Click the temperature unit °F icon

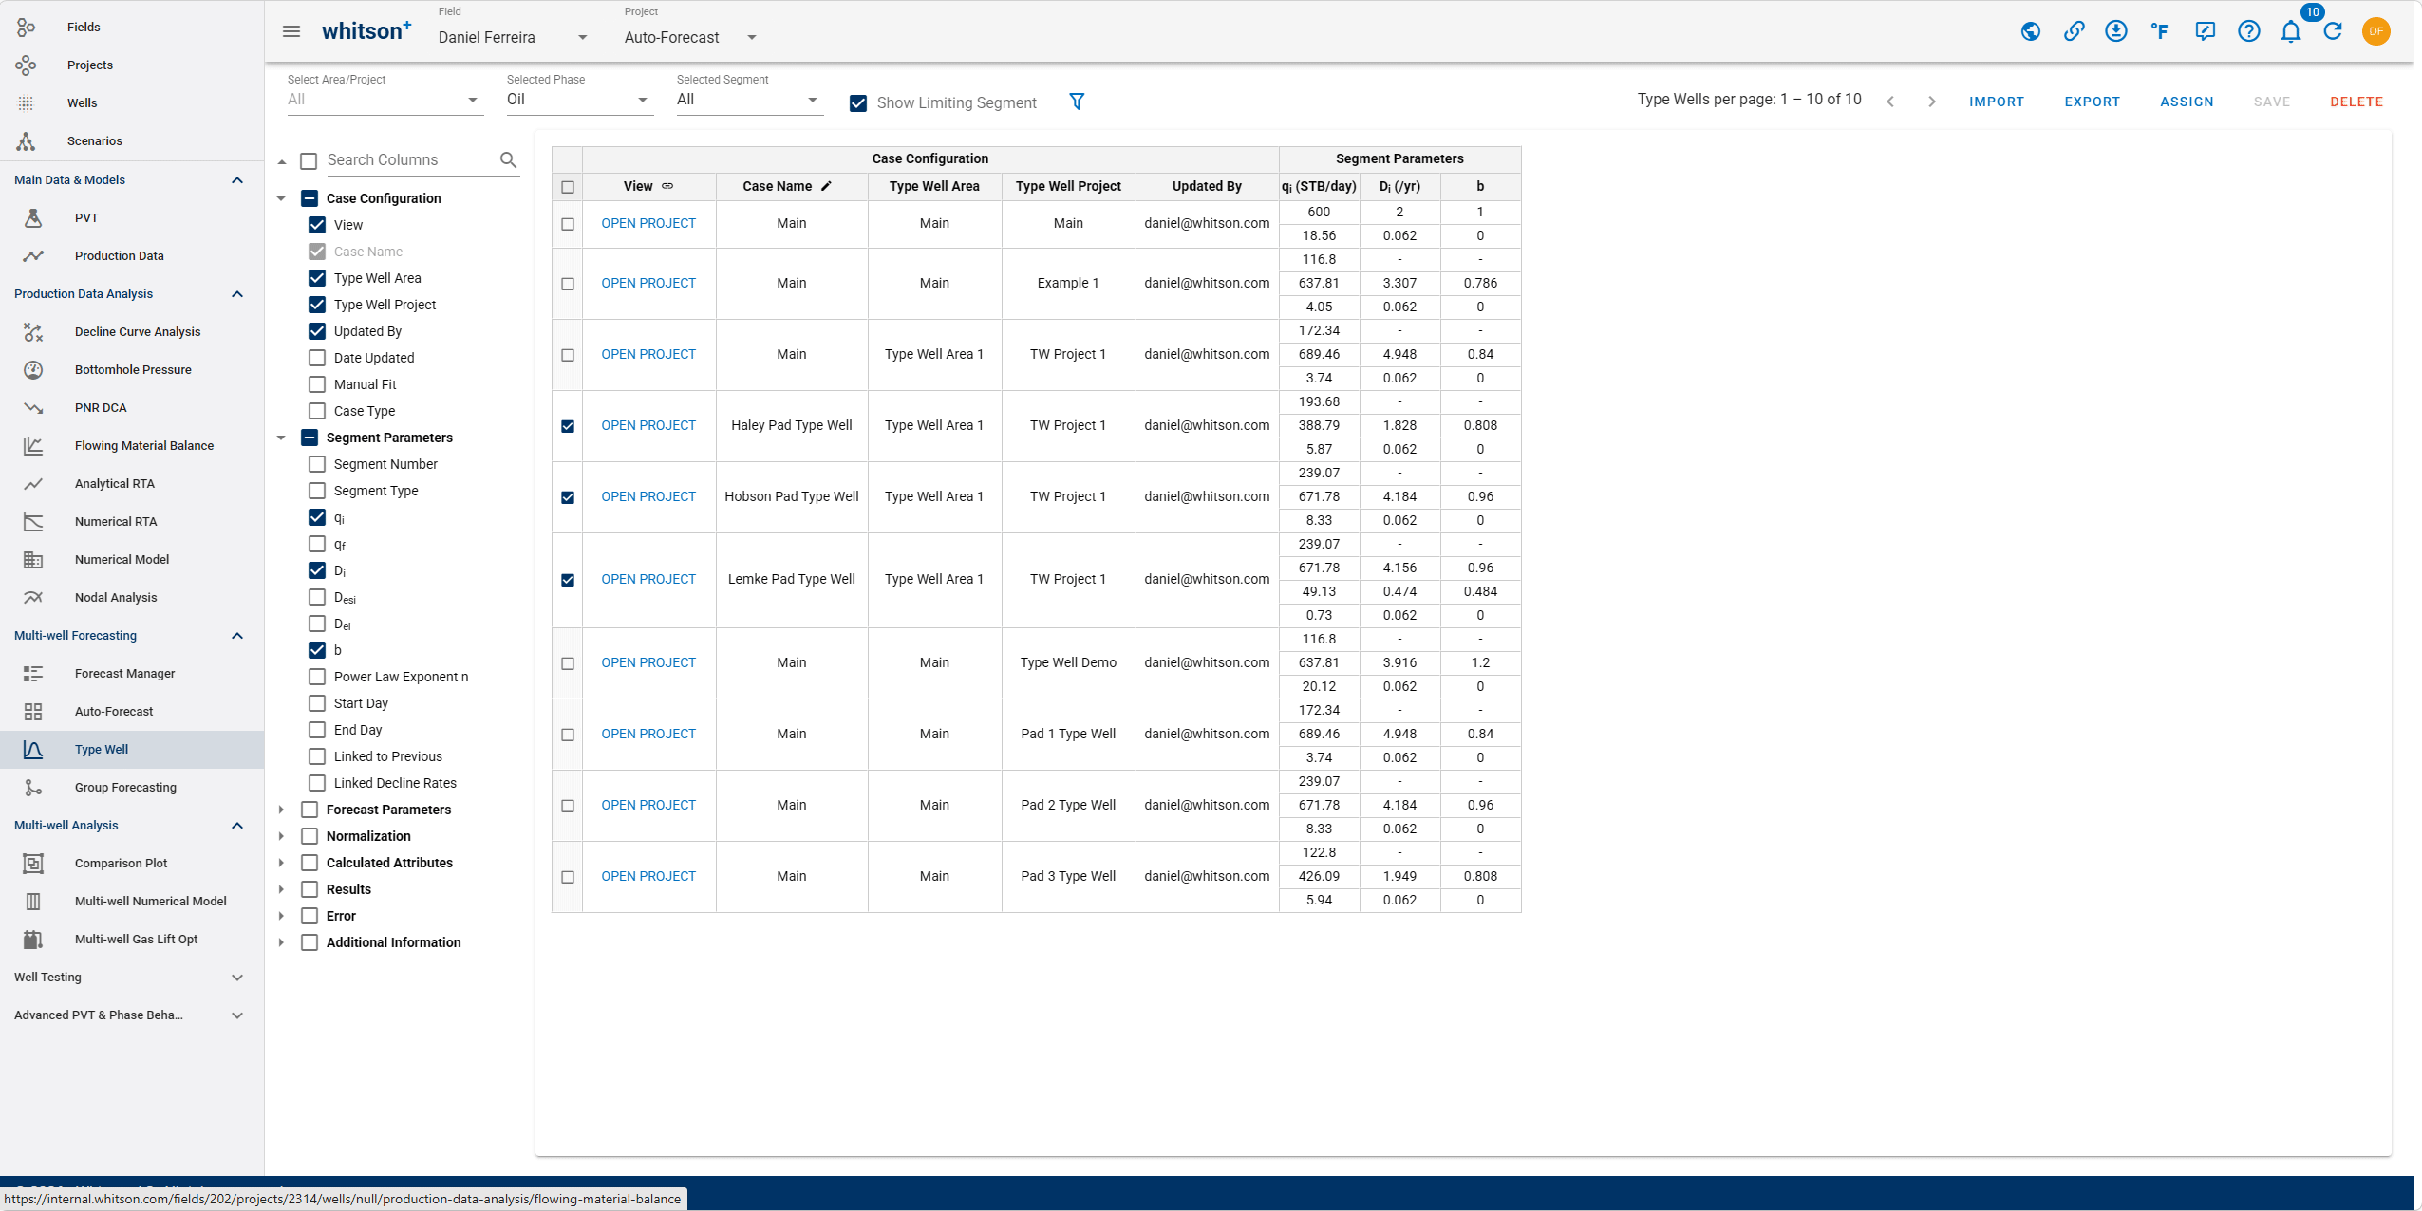(x=2160, y=31)
